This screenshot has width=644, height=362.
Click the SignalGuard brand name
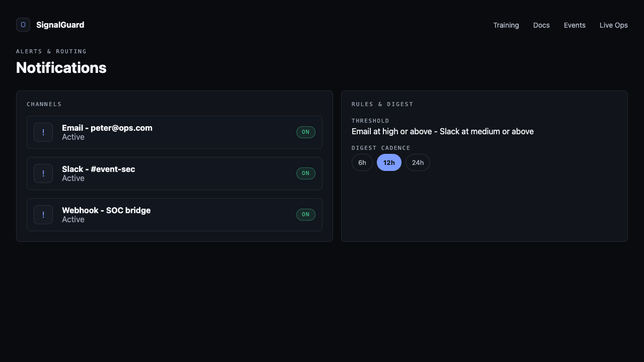point(60,25)
